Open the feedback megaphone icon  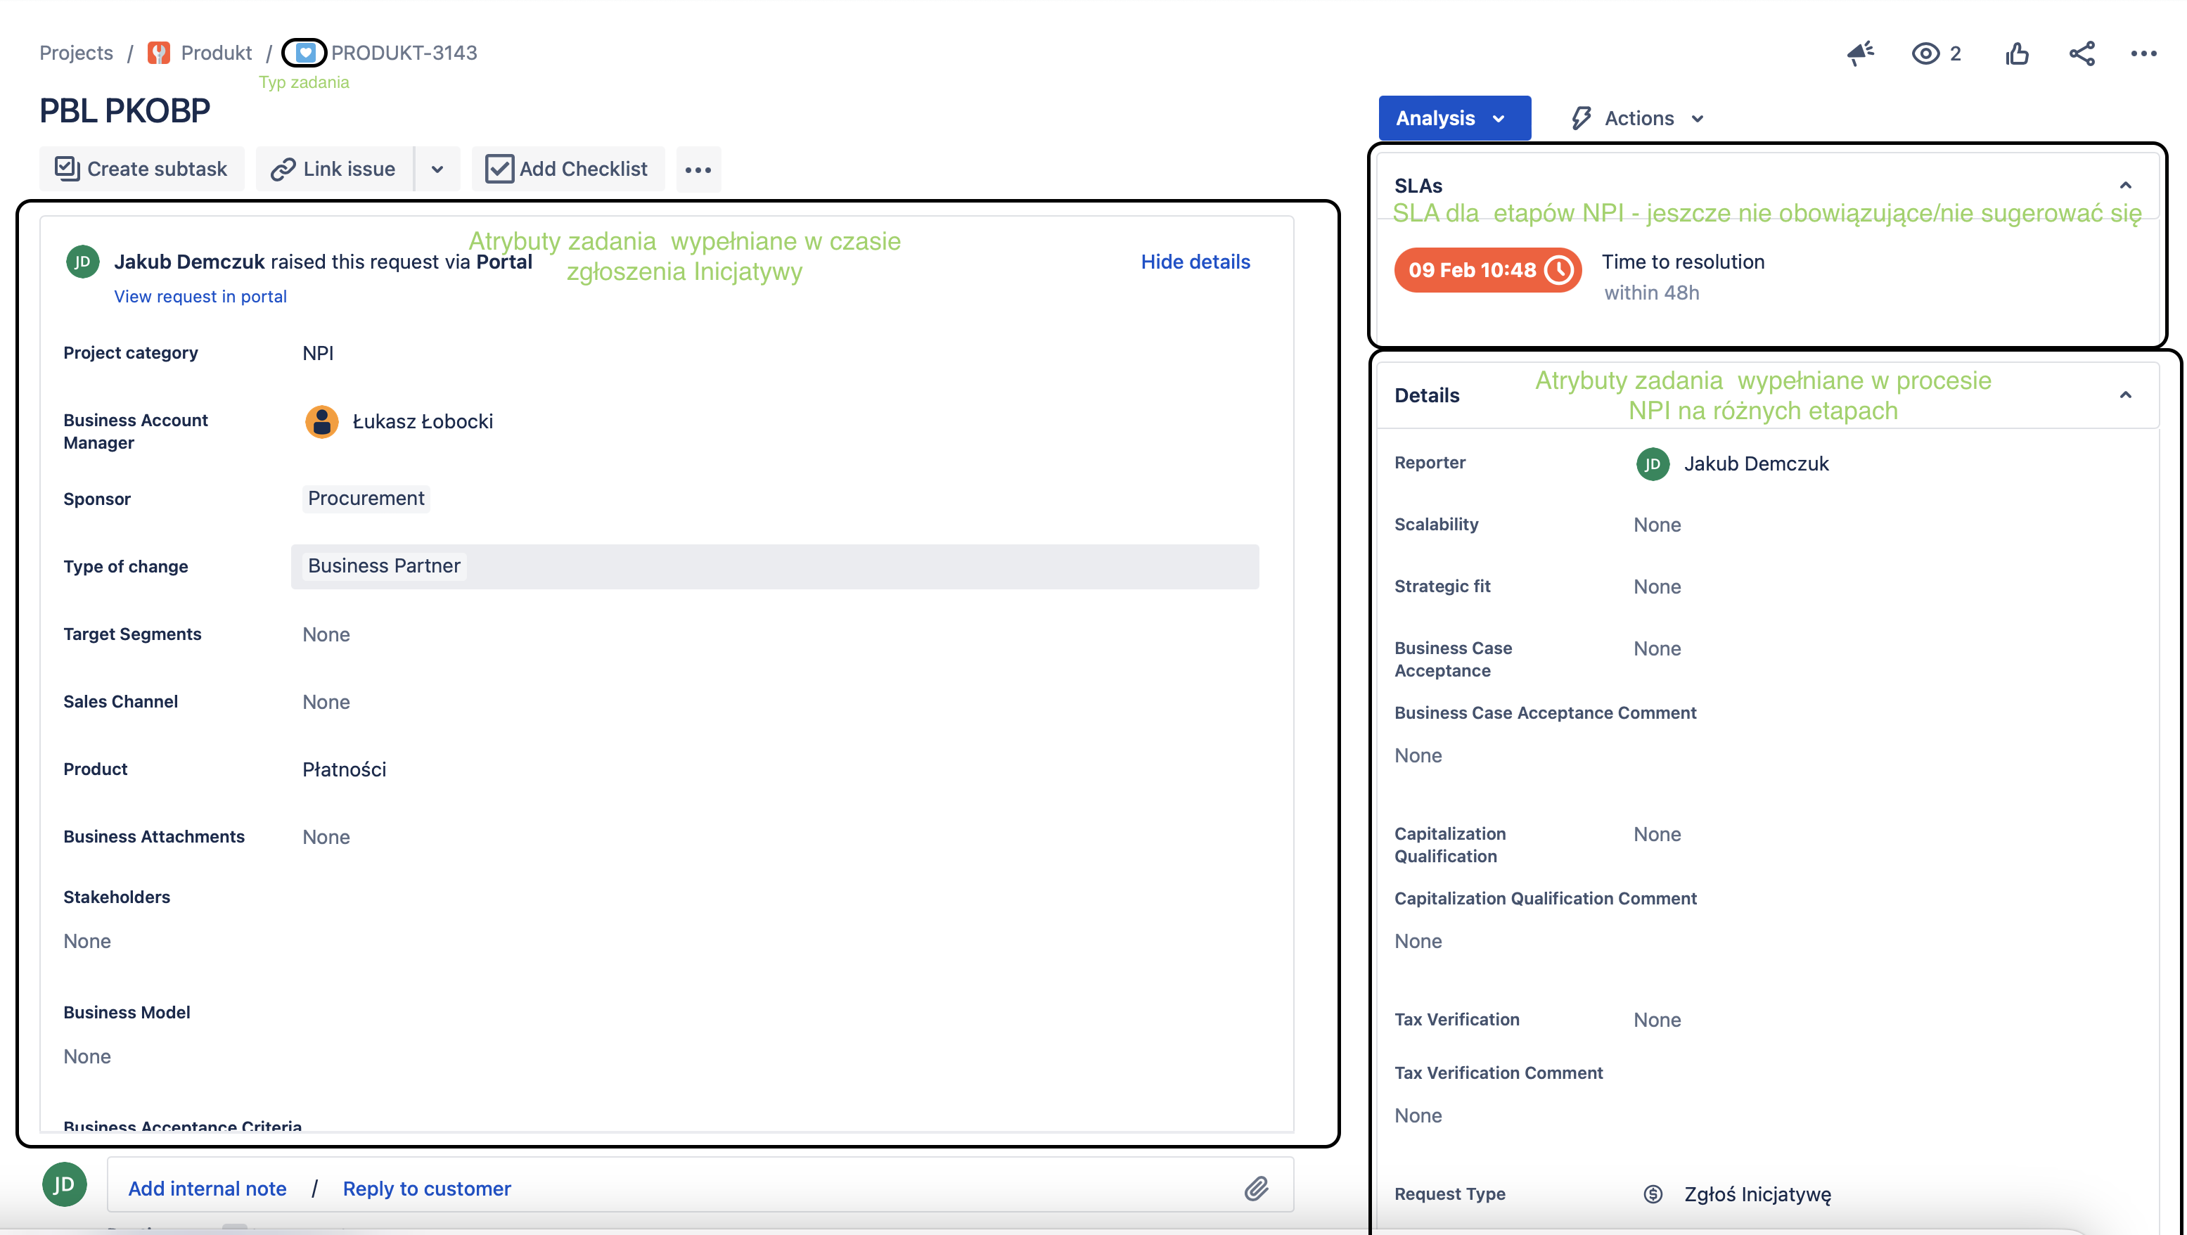coord(1861,53)
